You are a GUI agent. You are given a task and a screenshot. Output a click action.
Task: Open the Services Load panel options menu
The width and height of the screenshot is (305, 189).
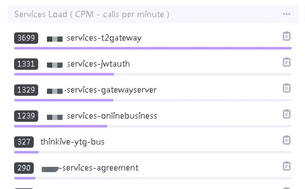point(287,14)
